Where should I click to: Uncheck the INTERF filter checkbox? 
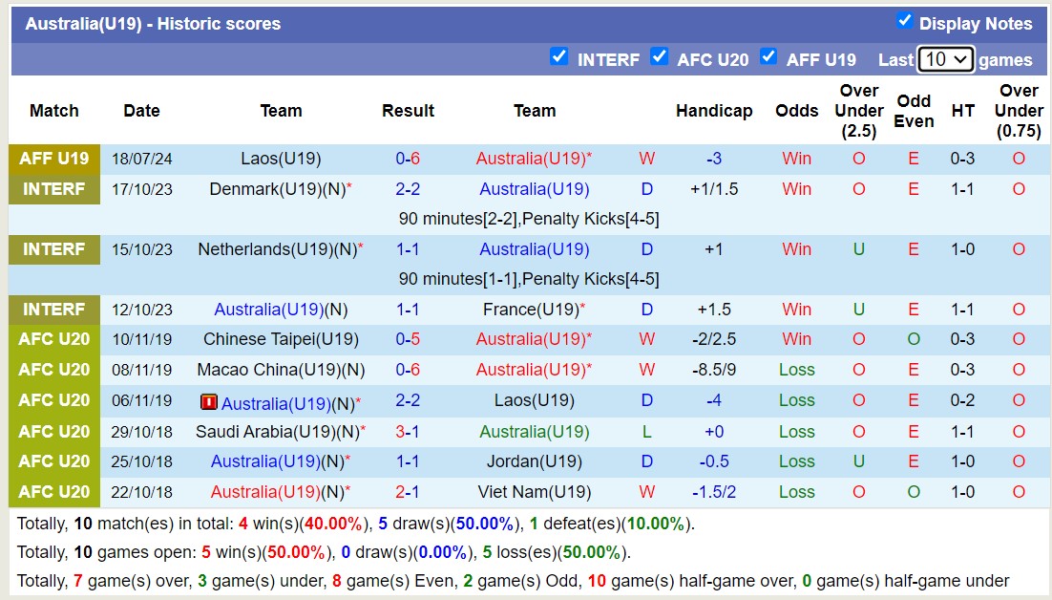pos(559,57)
